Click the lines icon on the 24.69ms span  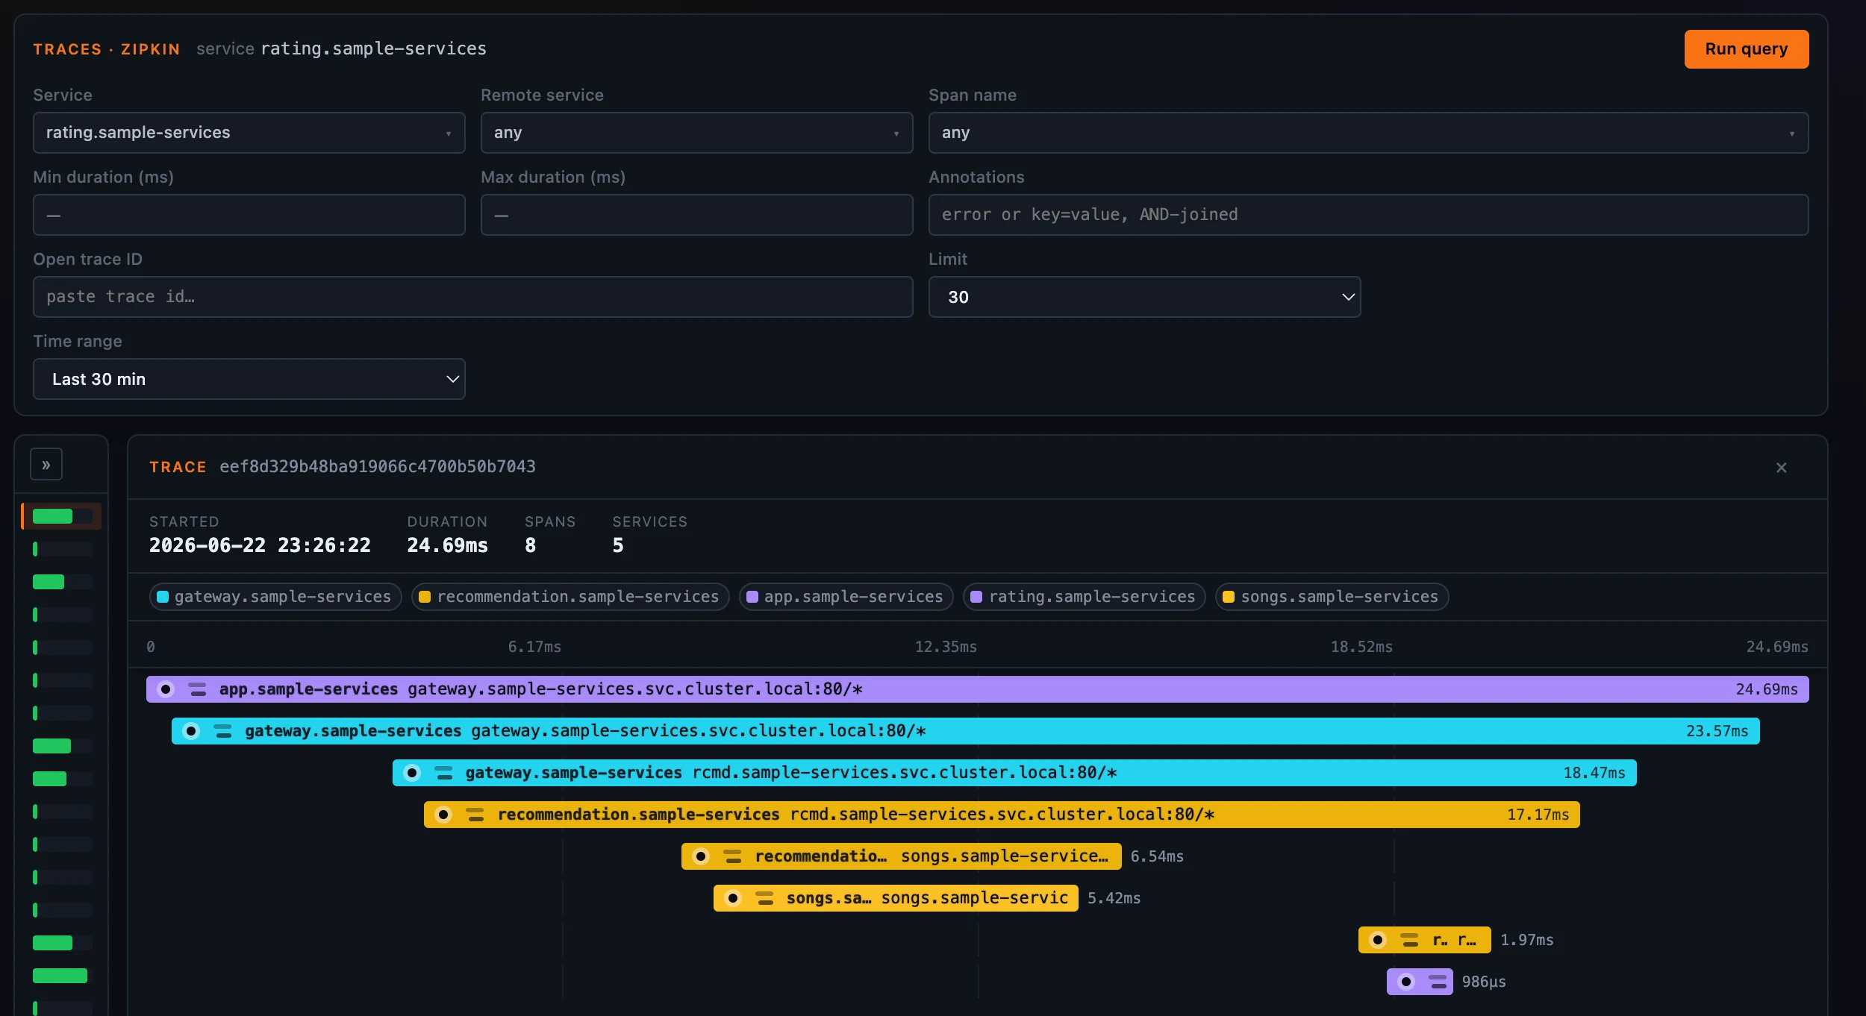(x=197, y=689)
